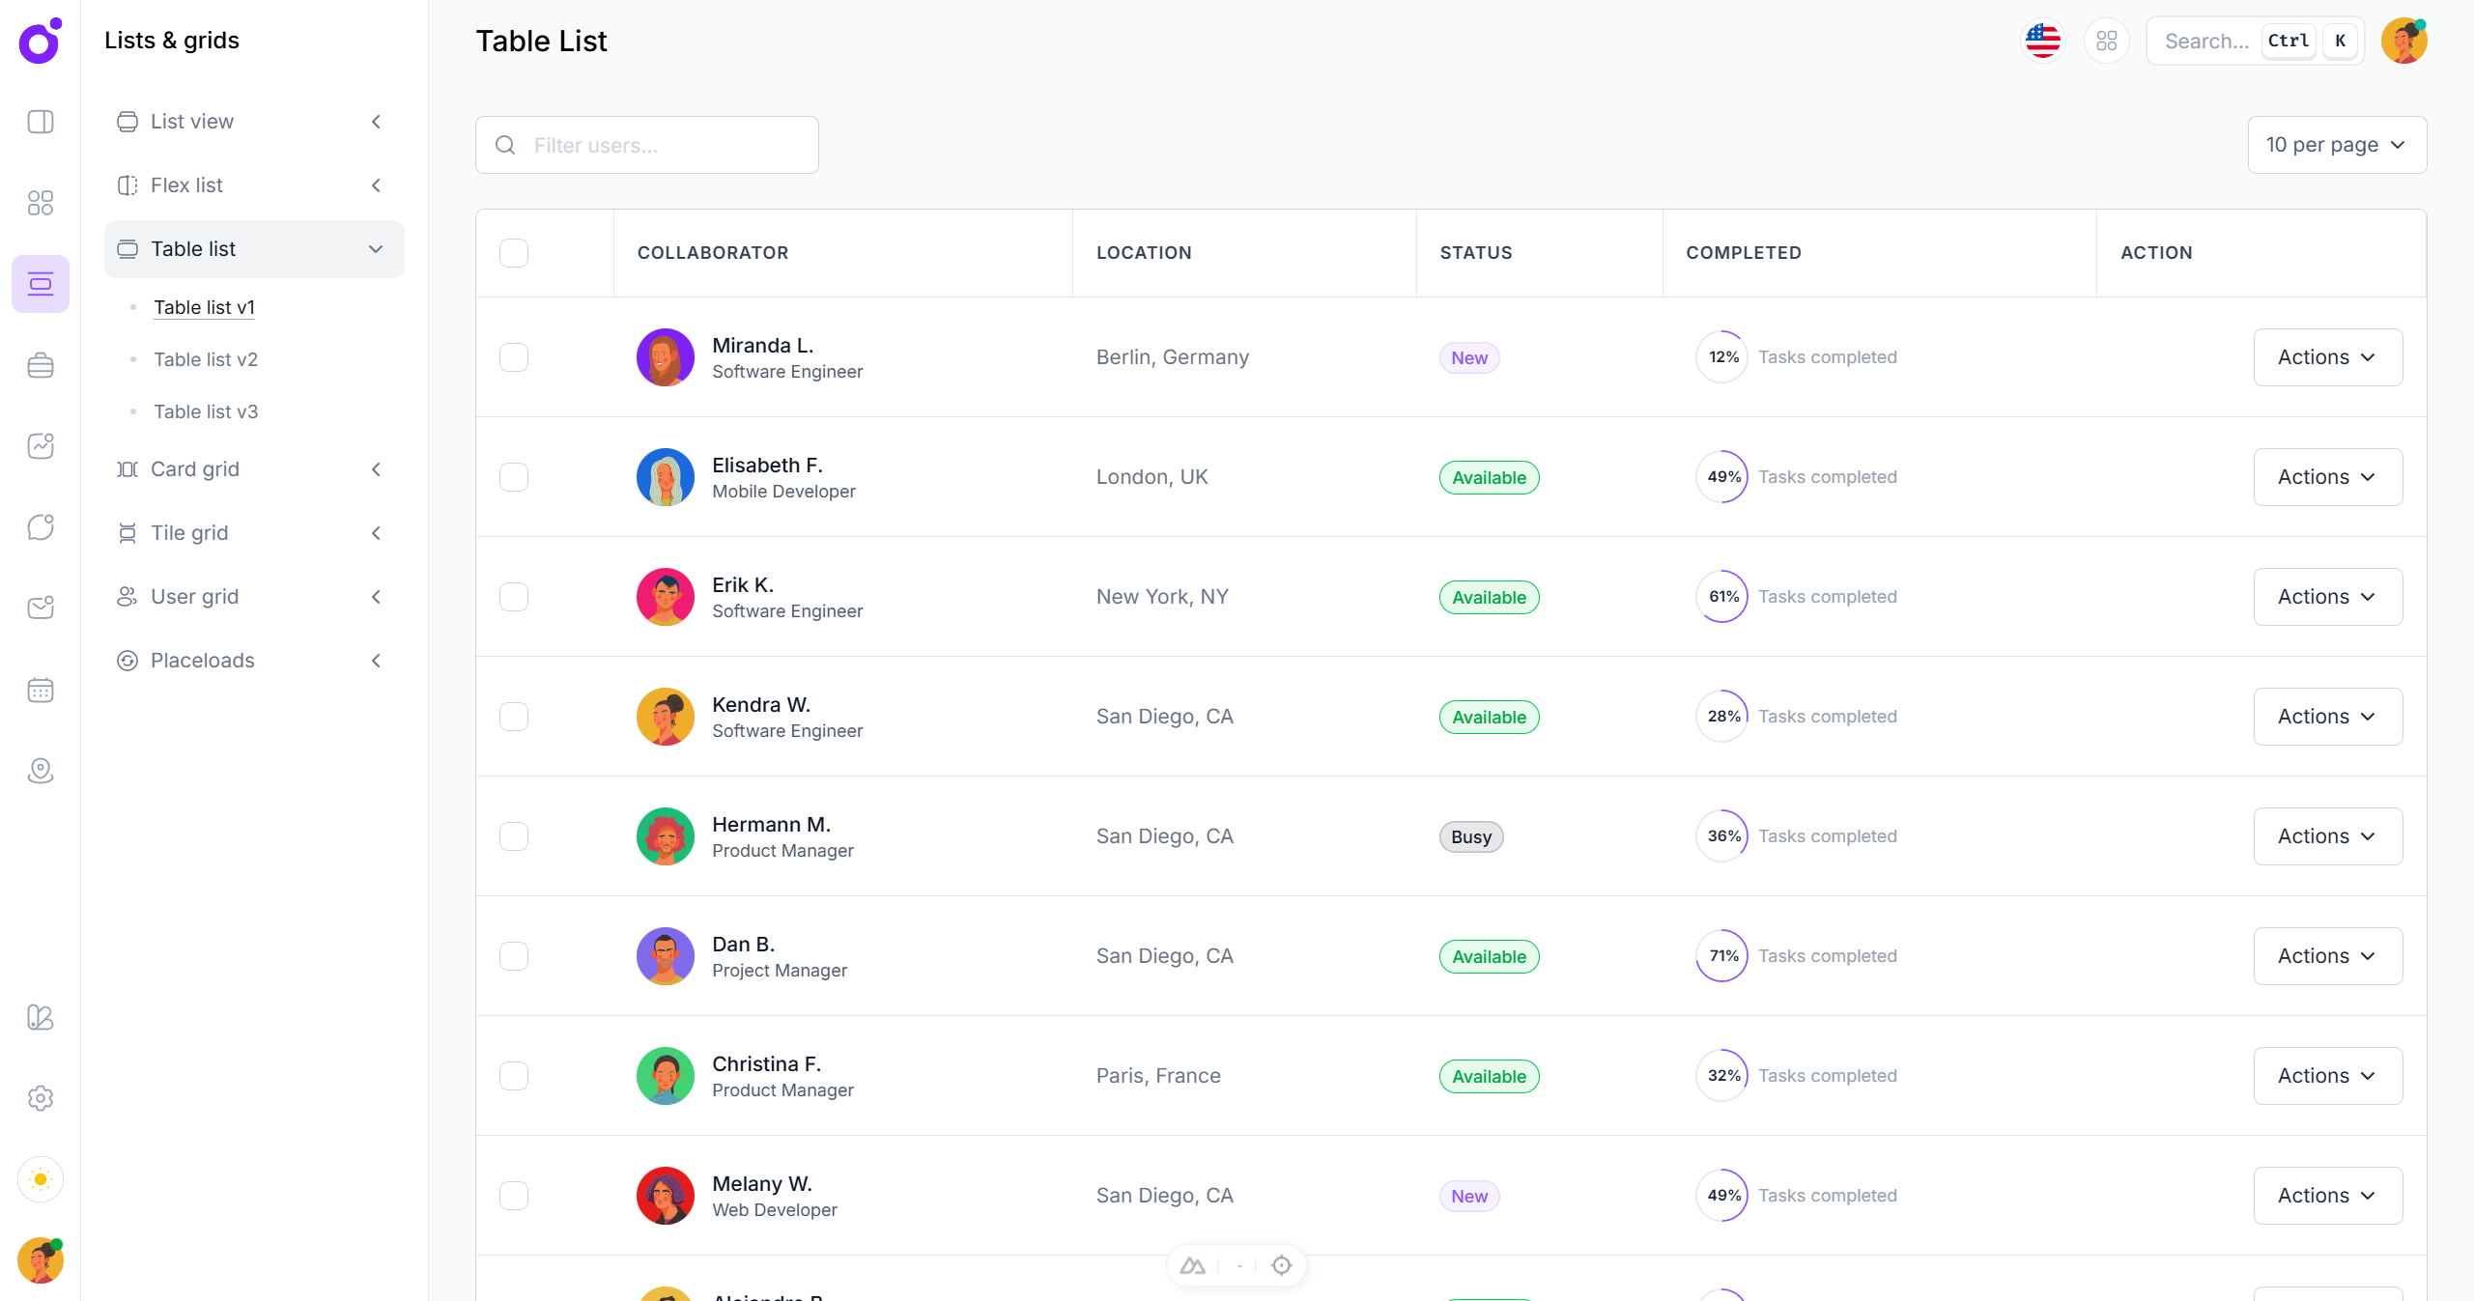Open the apps grid icon in header

coord(2106,41)
